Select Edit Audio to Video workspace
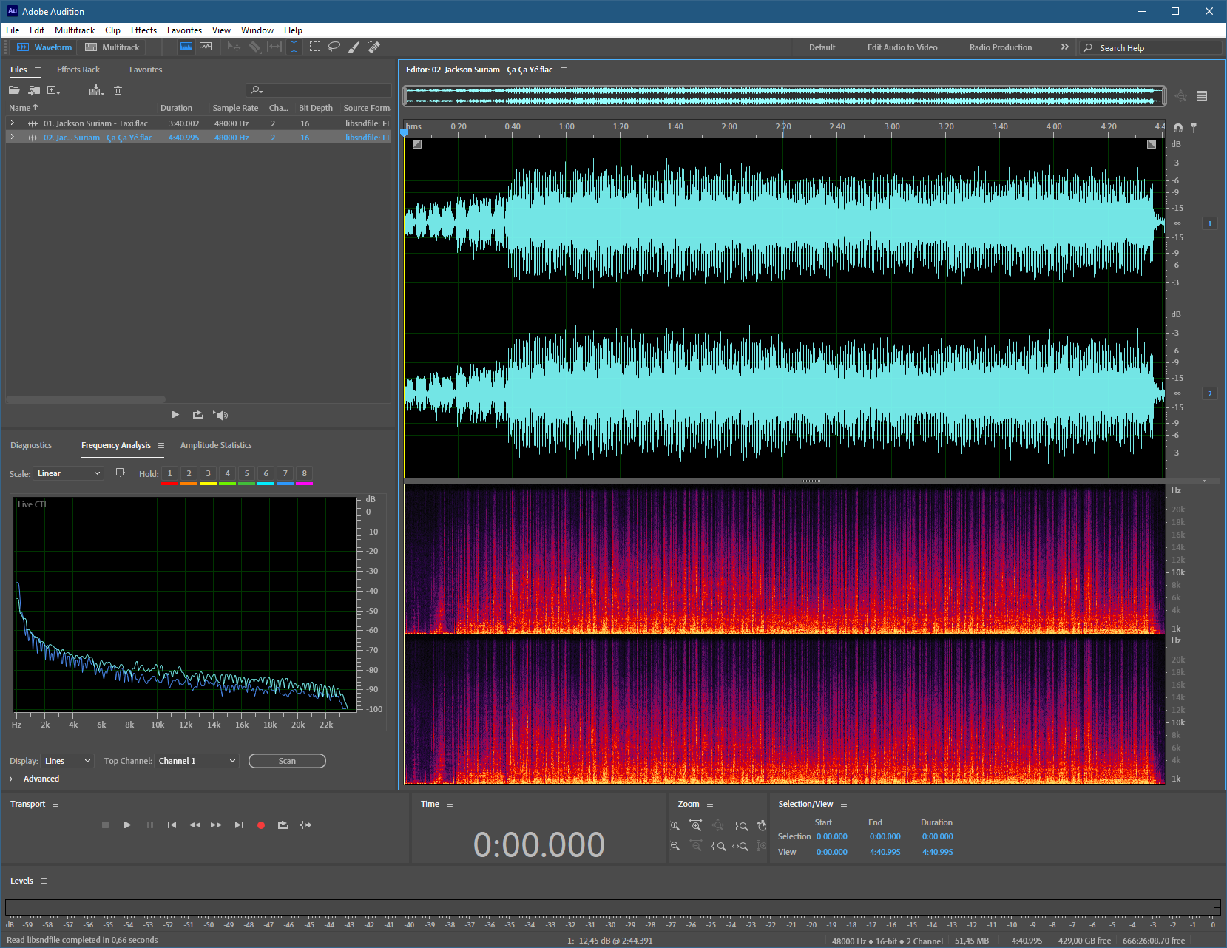1227x948 pixels. [902, 47]
